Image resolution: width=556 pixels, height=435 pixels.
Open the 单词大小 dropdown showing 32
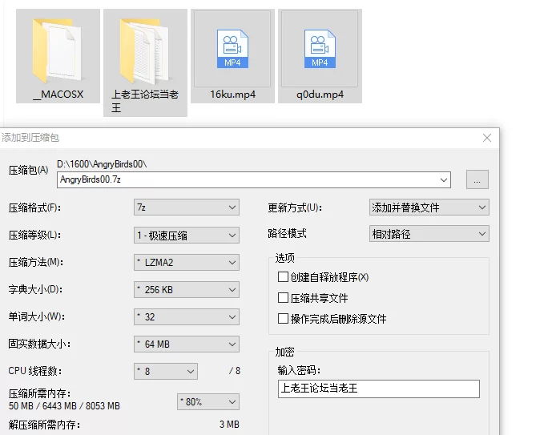[187, 317]
